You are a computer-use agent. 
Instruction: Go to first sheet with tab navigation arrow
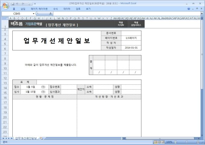[x=3, y=138]
